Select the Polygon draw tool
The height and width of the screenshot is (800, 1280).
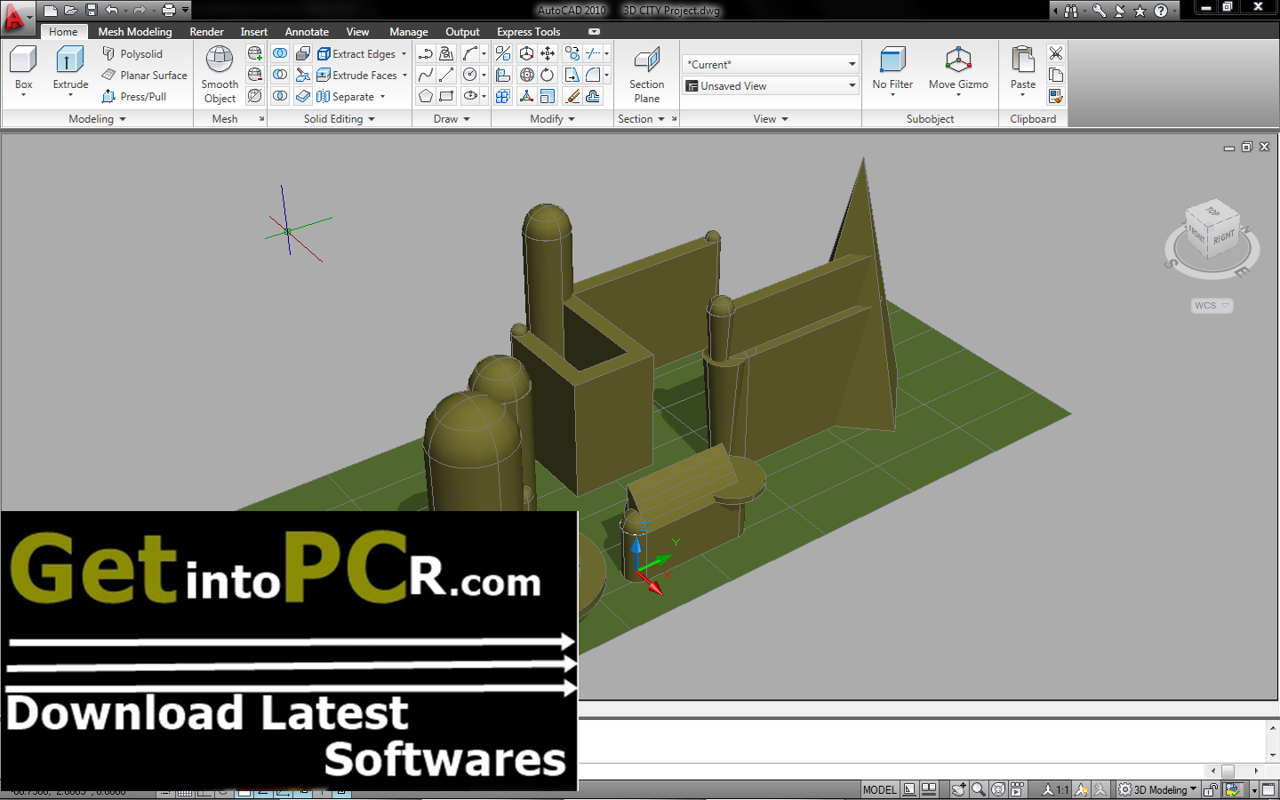[x=426, y=97]
